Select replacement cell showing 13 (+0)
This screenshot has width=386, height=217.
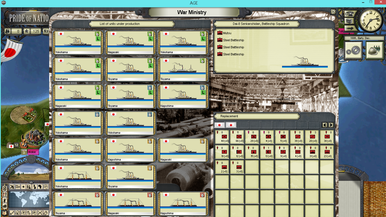(x=267, y=152)
